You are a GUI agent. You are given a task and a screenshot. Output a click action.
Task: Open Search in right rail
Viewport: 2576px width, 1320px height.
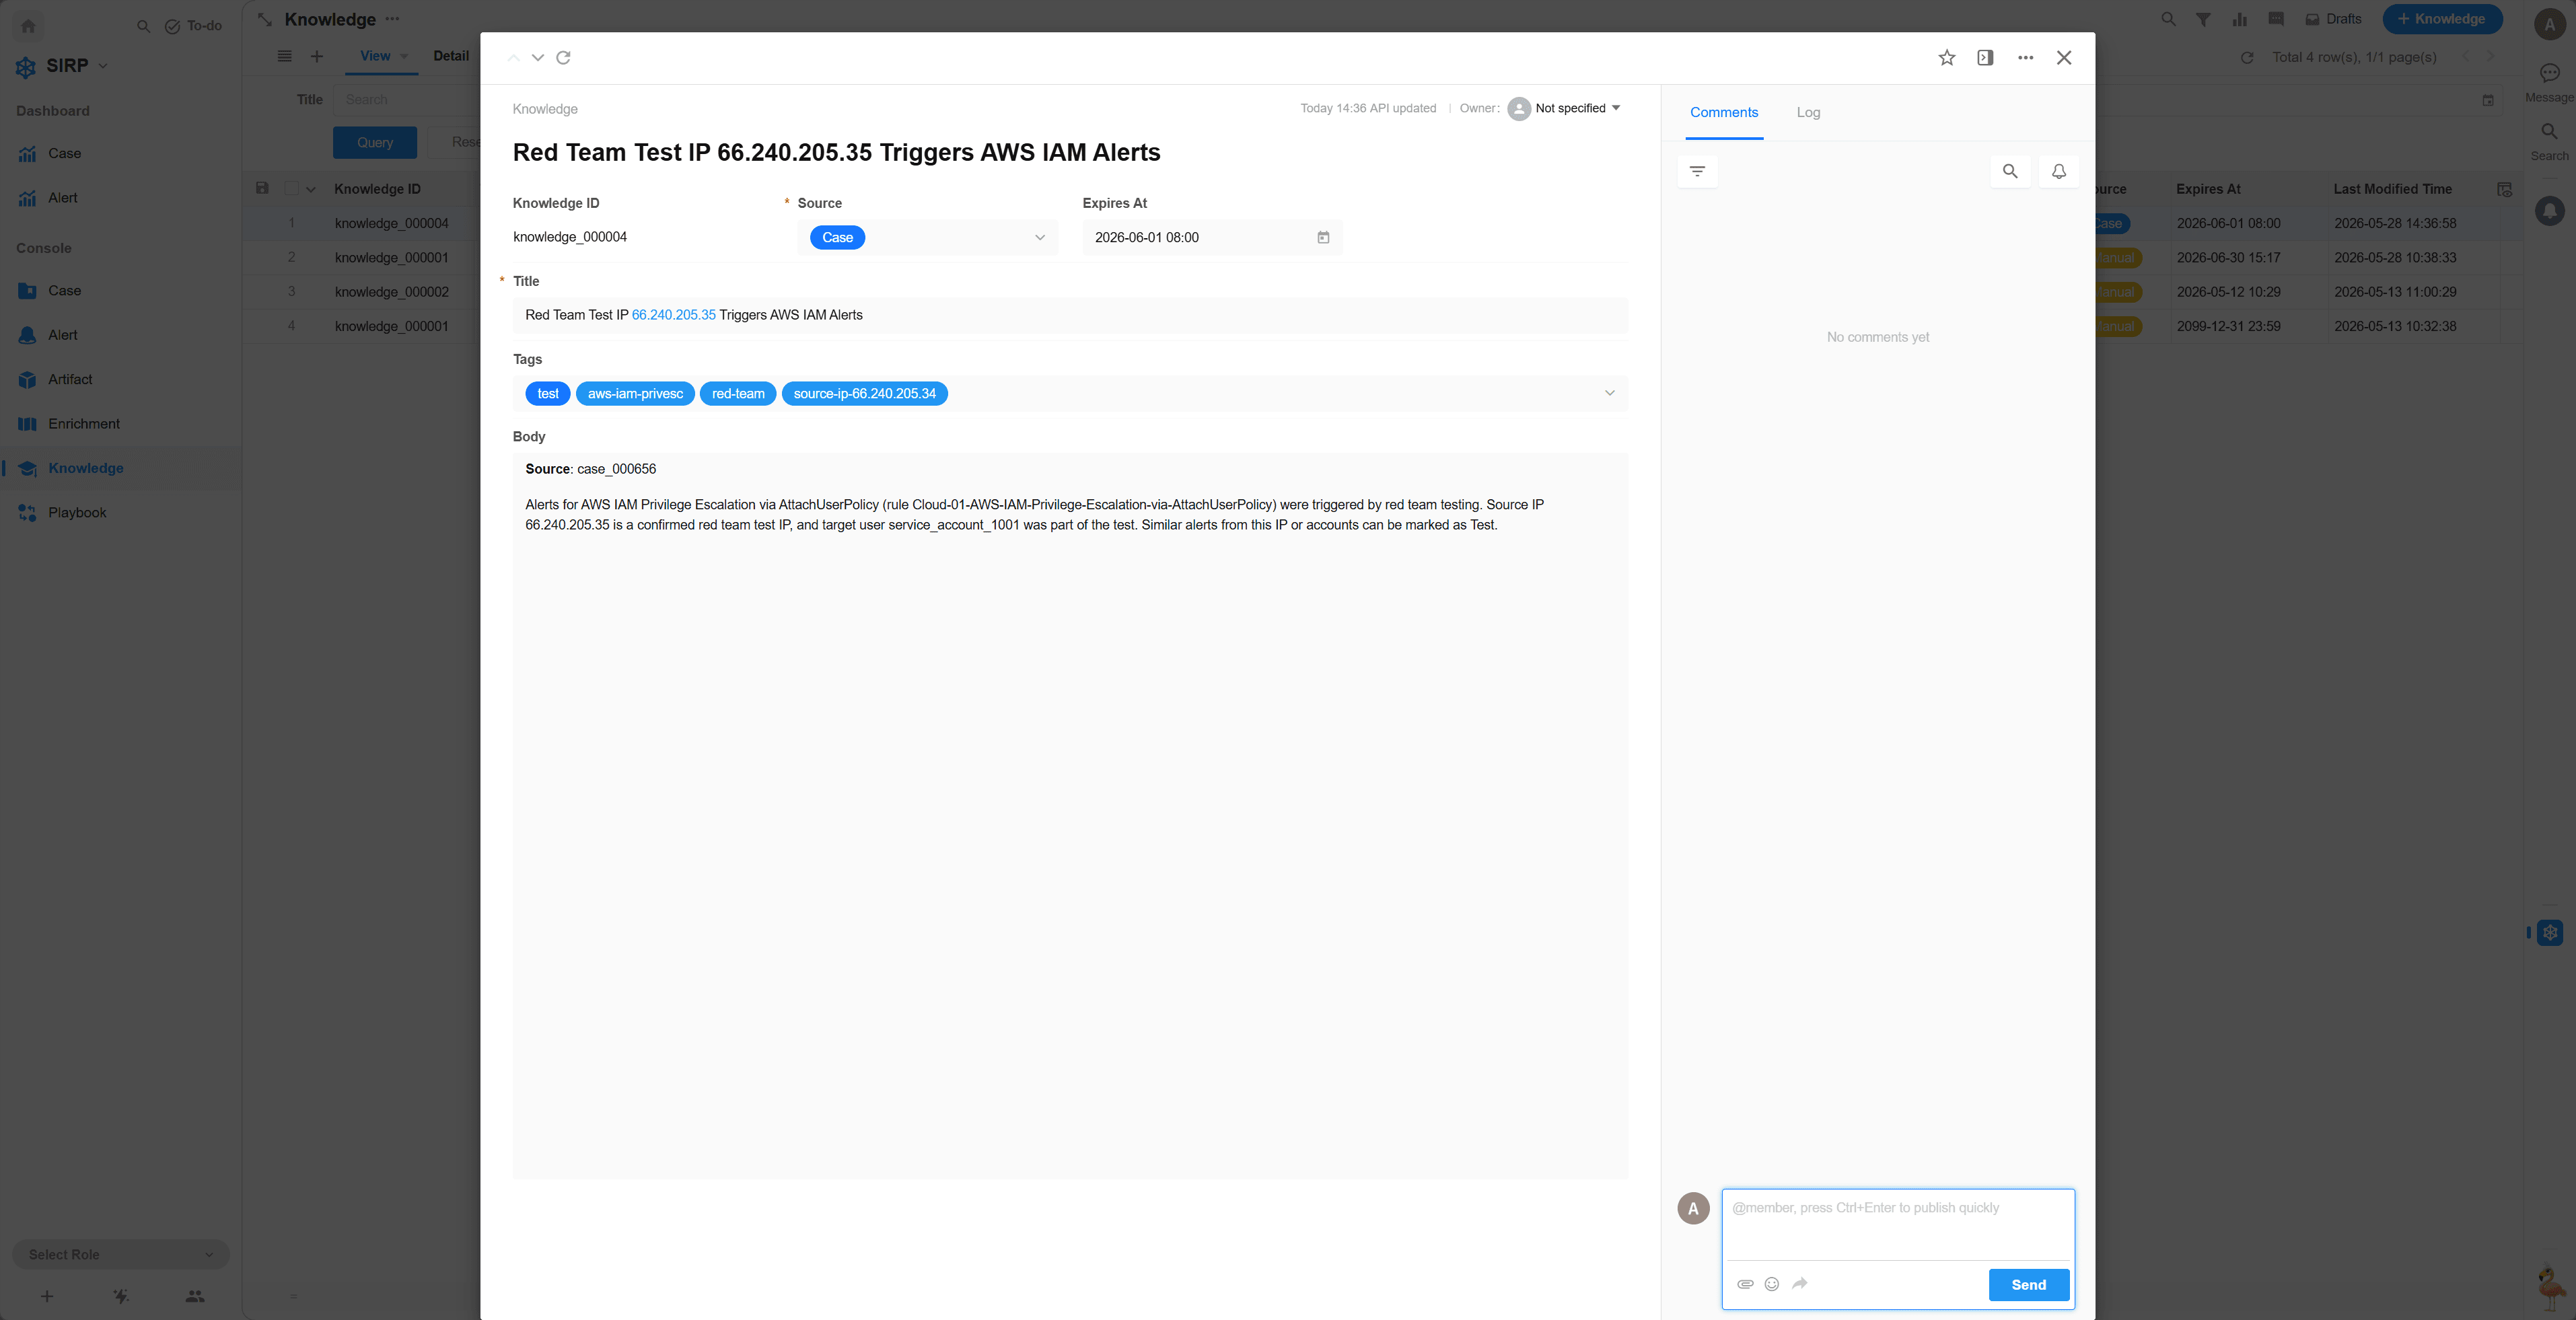tap(2549, 141)
